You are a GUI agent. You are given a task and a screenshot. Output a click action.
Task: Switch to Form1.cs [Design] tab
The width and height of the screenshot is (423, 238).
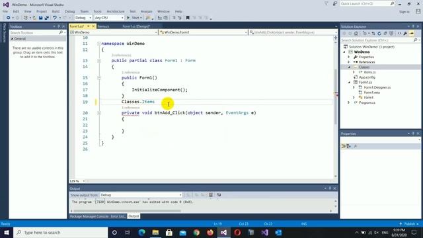pyautogui.click(x=136, y=26)
